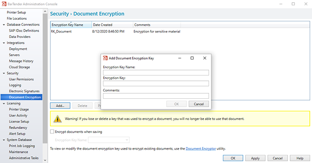312x163 pixels.
Task: Collapse the System Database tree group
Action: pos(4,140)
